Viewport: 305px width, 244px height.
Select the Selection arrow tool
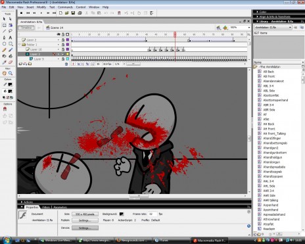pyautogui.click(x=4, y=19)
